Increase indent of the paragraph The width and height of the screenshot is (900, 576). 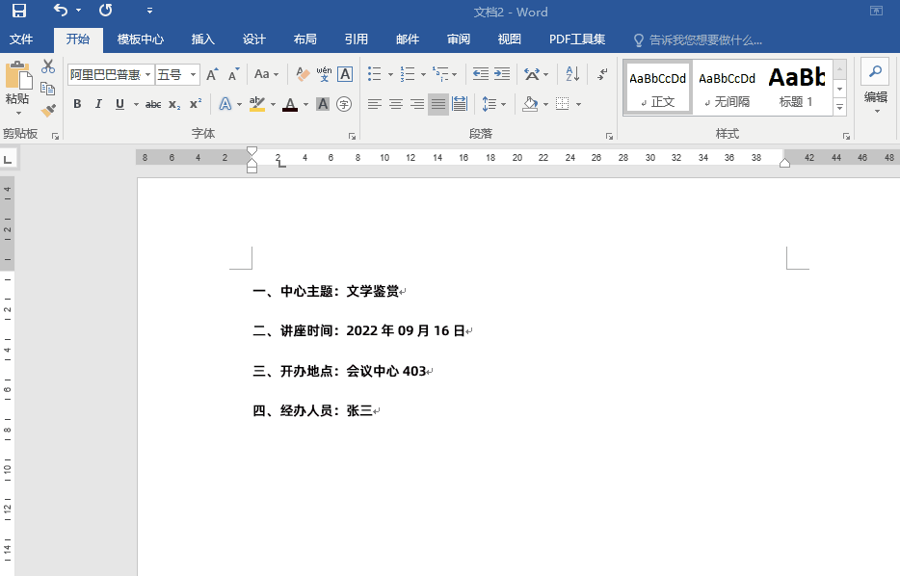503,74
